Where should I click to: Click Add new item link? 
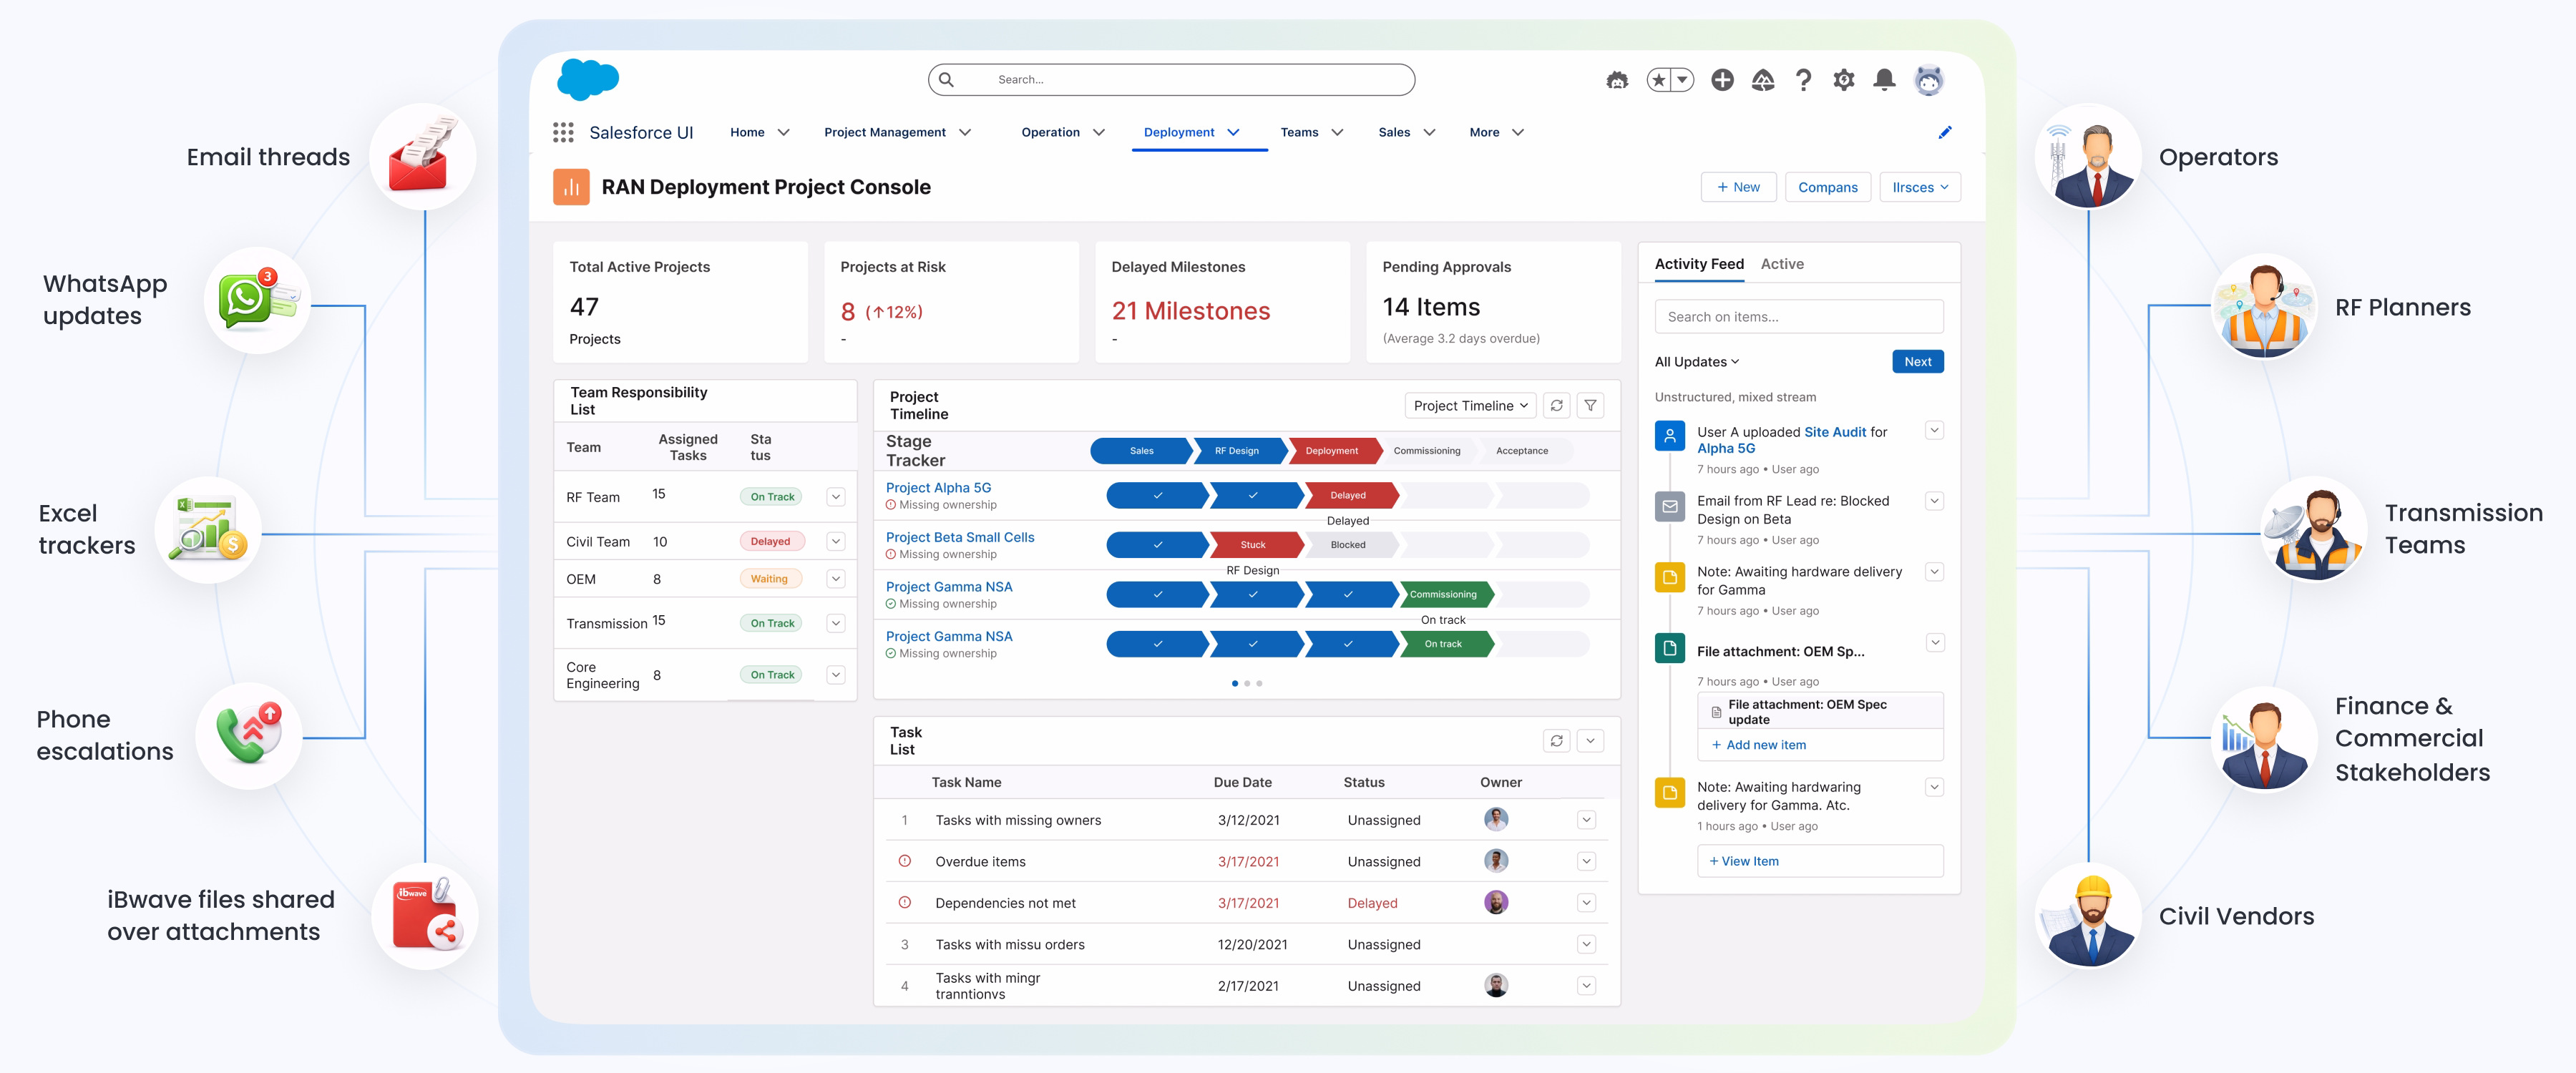pos(1758,745)
